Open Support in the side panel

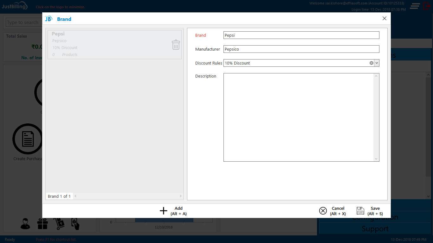(375, 229)
